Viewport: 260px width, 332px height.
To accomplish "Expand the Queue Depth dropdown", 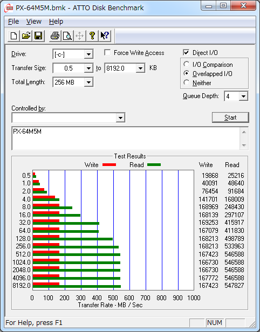I will 243,96.
